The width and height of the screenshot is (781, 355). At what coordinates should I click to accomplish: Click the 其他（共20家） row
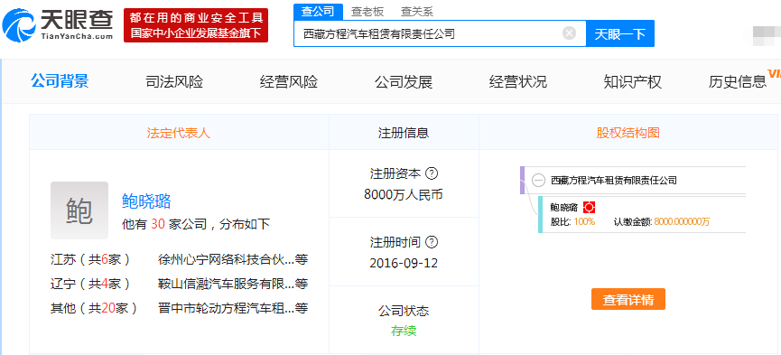94,308
